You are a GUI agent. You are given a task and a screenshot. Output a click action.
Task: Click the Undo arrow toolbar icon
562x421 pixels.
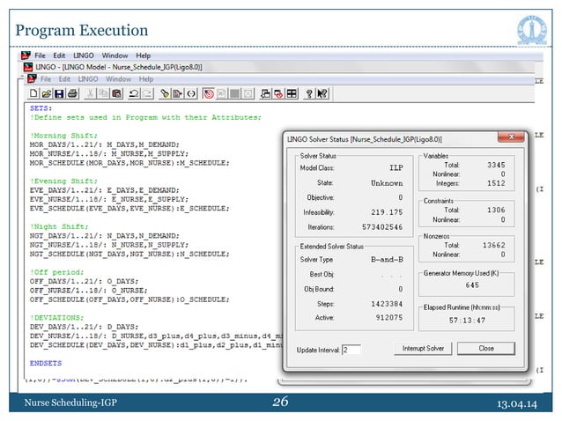pyautogui.click(x=132, y=92)
